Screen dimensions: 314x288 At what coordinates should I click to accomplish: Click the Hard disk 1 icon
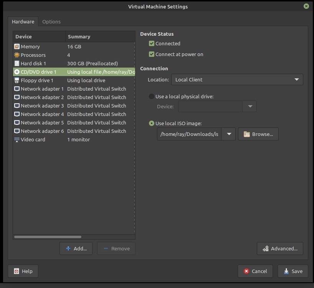point(17,63)
